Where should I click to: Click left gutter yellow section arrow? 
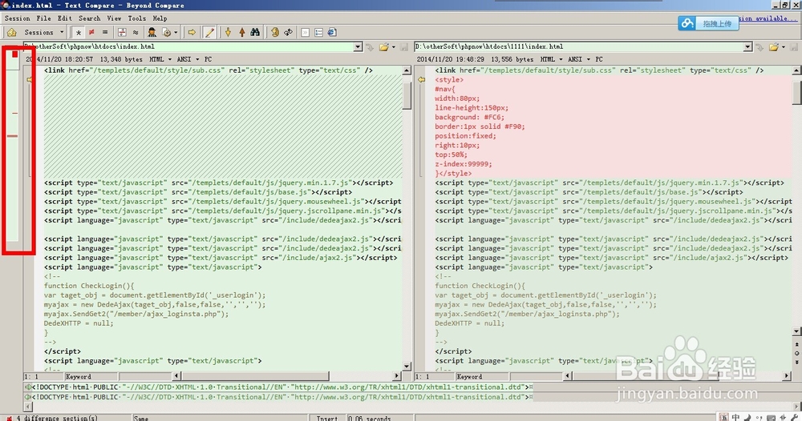pos(29,79)
